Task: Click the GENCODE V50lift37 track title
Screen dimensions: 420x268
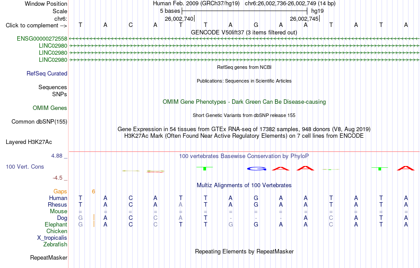Action: click(244, 32)
